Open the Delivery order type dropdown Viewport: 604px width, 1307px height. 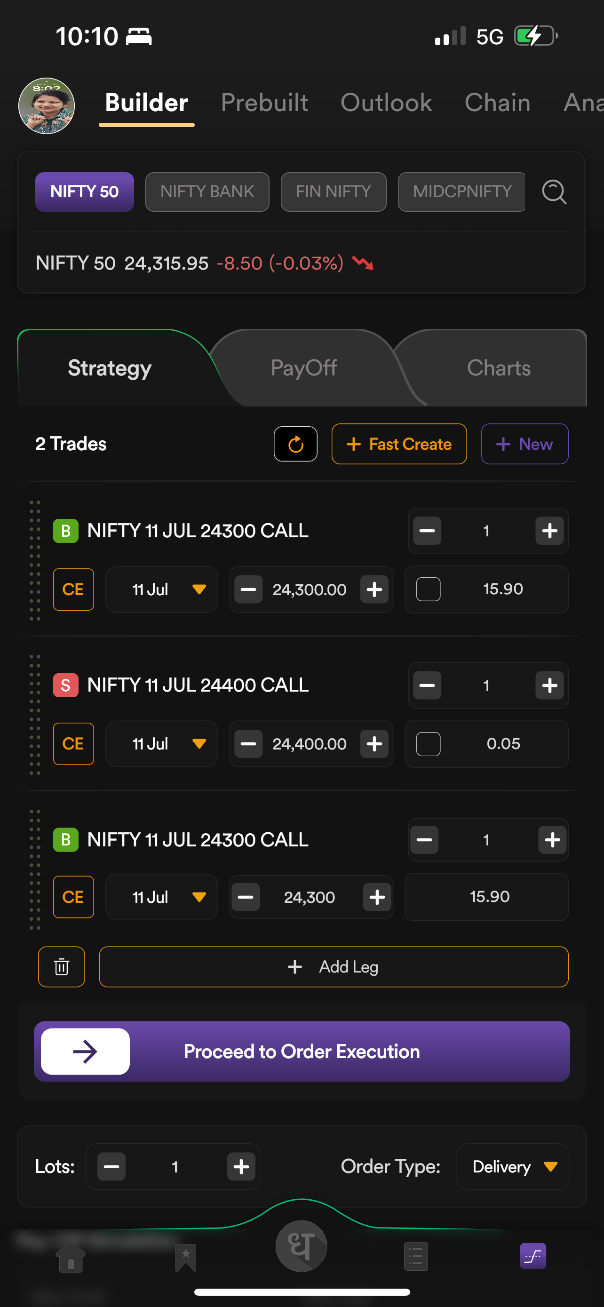pos(513,1166)
